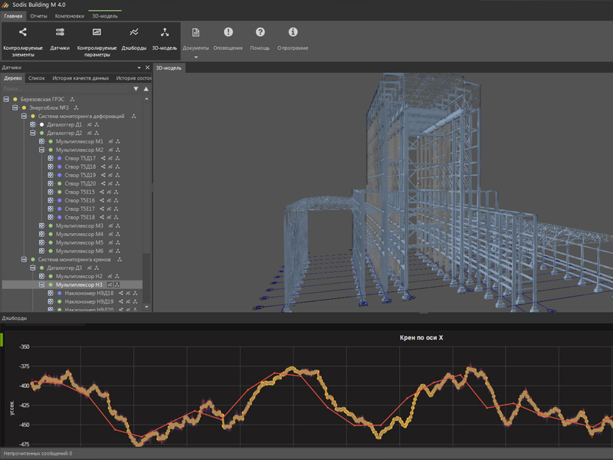613x460 pixels.
Task: Click the share icon next to Створ Т5Д17
Action: pyautogui.click(x=103, y=159)
